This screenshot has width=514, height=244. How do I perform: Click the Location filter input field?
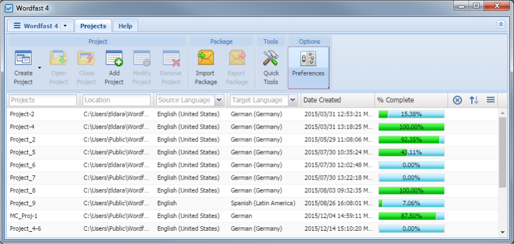[x=116, y=100]
